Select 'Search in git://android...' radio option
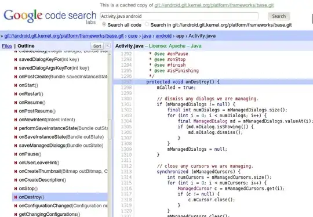This screenshot has height=217, width=313. pyautogui.click(x=147, y=24)
